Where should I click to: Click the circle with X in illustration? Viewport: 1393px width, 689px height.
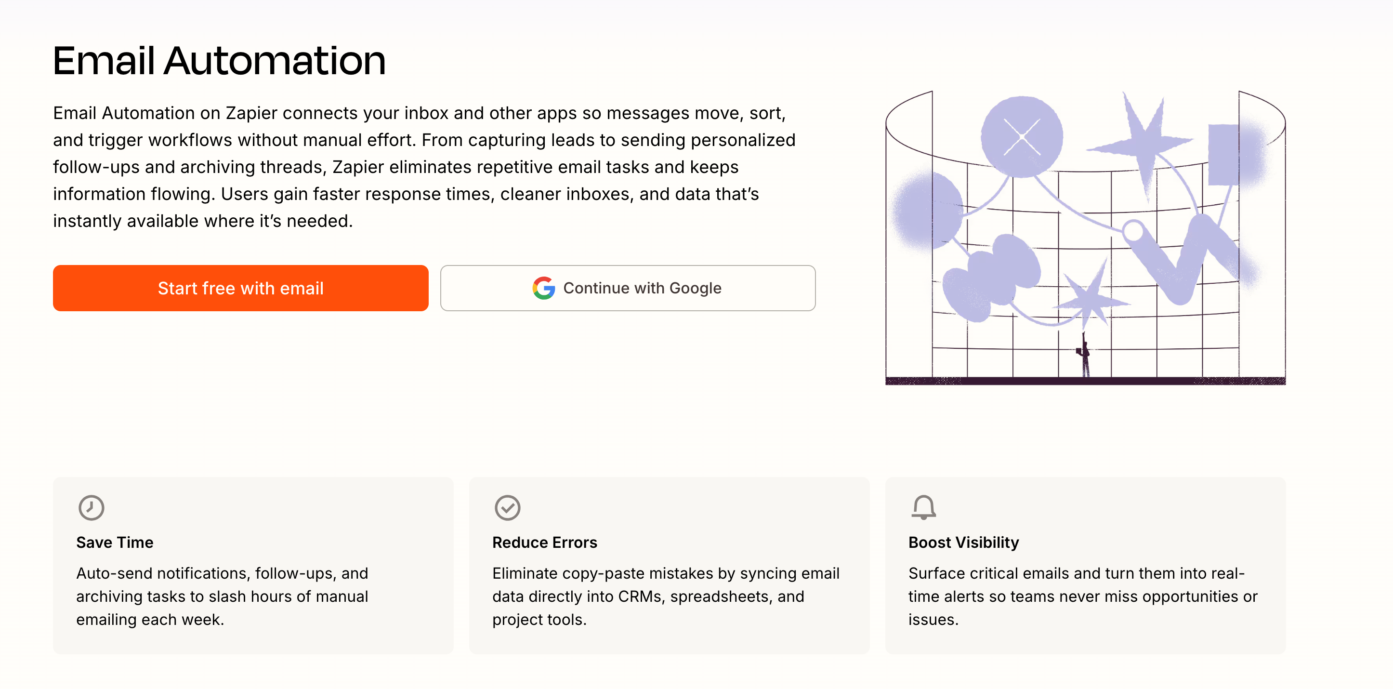(1022, 137)
